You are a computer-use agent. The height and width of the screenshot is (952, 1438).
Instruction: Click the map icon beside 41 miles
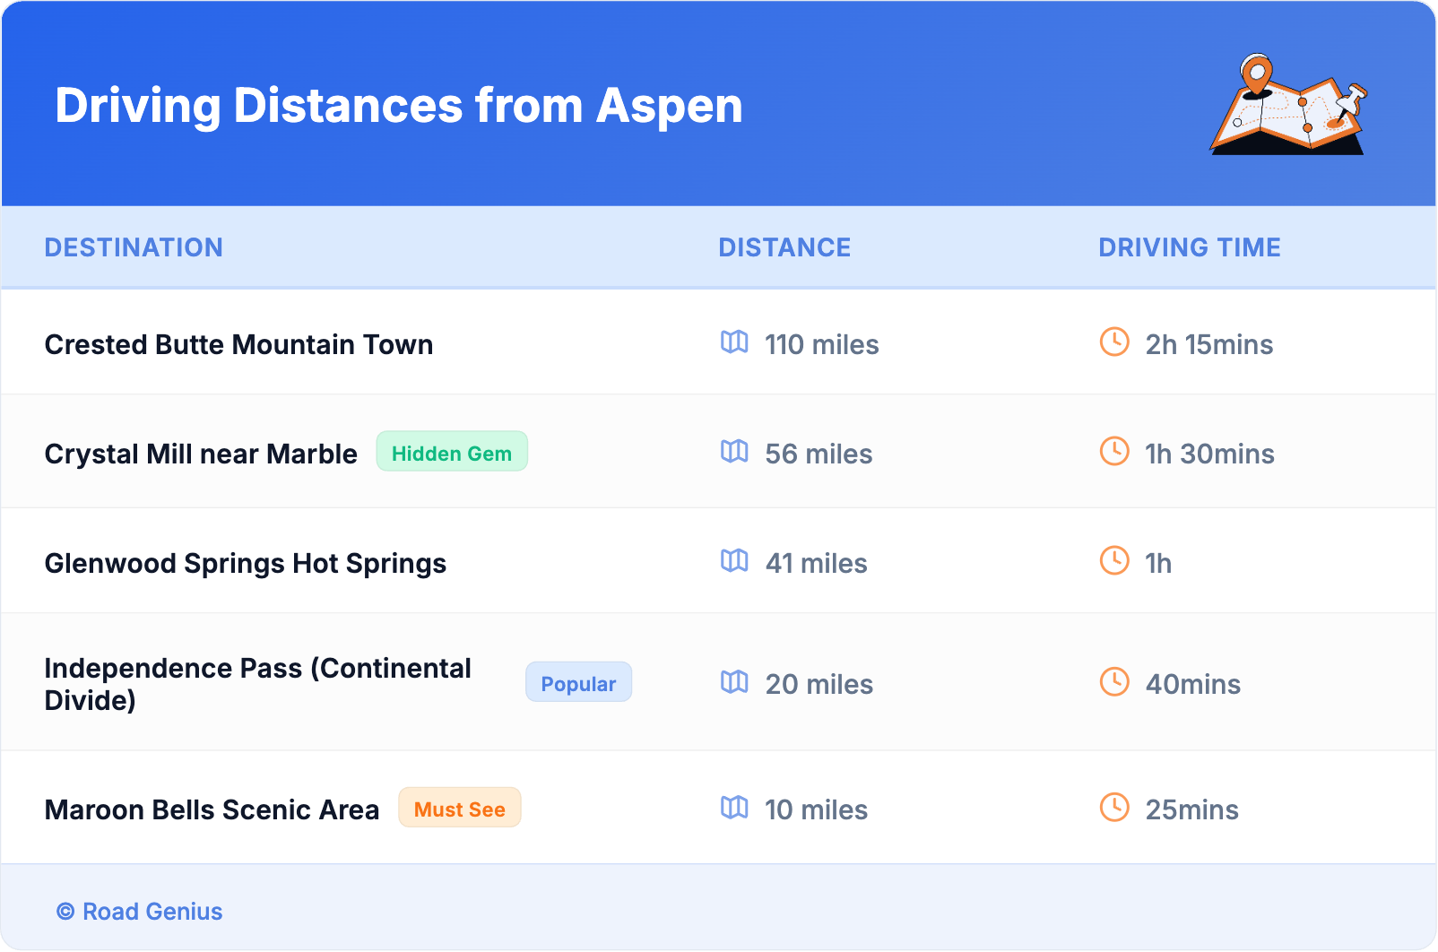734,561
